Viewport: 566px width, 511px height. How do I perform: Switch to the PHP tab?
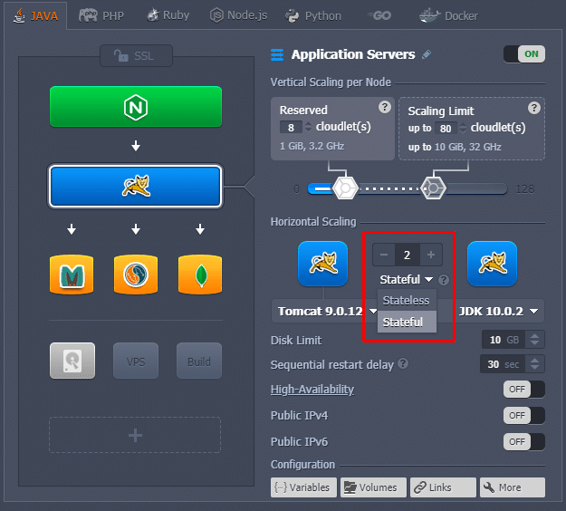point(101,16)
